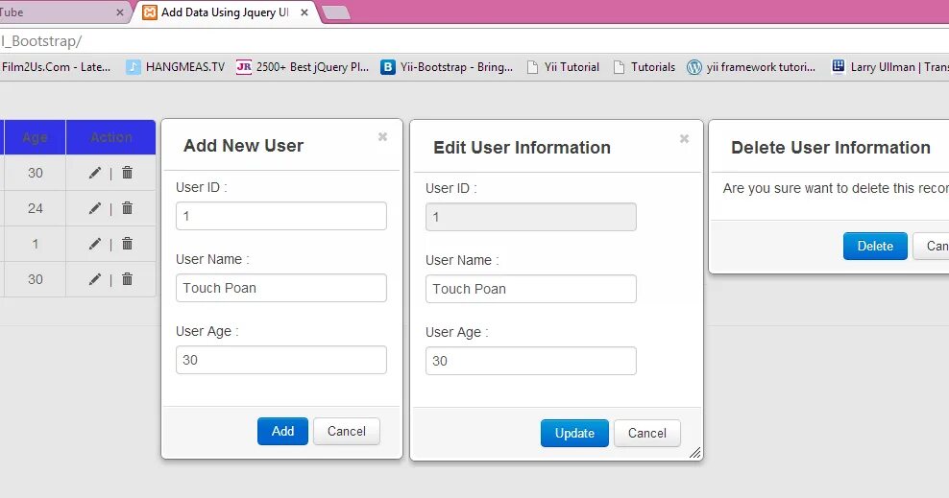Screen dimensions: 949x498
Task: Click the trash delete icon in age 24 row
Action: coord(127,208)
